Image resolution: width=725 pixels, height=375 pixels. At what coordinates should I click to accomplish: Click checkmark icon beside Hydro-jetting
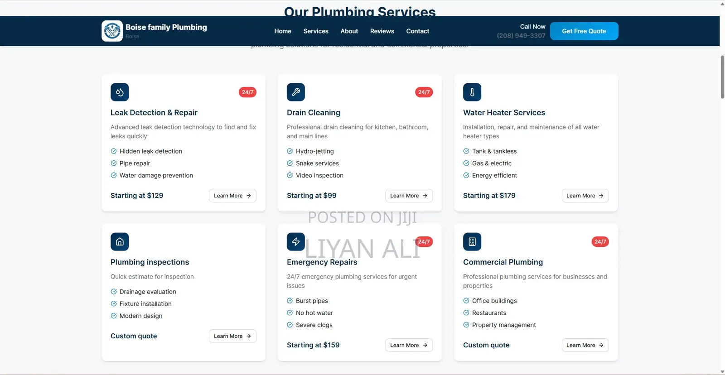tap(290, 151)
